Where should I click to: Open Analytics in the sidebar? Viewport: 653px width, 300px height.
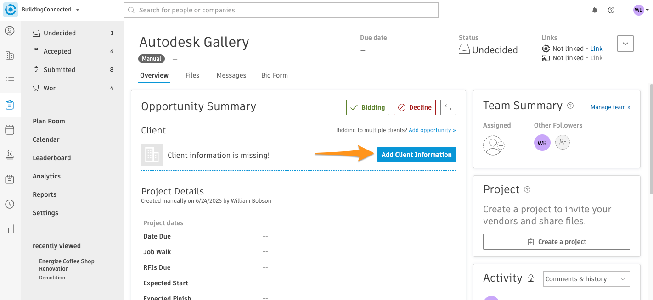pos(46,176)
